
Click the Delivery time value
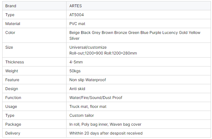[x=106, y=133]
